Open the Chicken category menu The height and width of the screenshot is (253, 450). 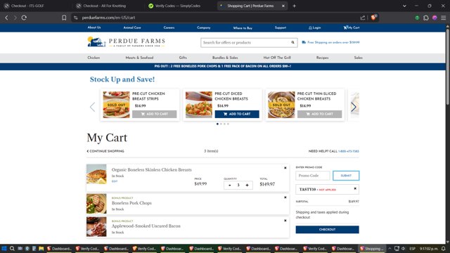click(x=94, y=58)
